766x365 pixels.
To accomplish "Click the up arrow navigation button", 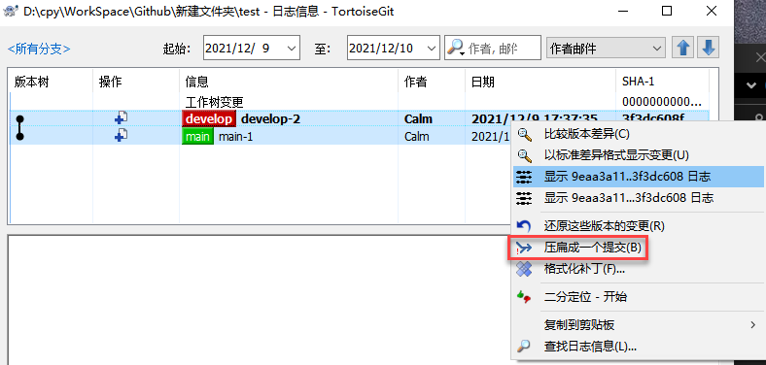I will tap(683, 48).
